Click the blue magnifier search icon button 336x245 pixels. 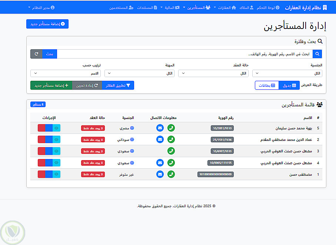(x=317, y=54)
